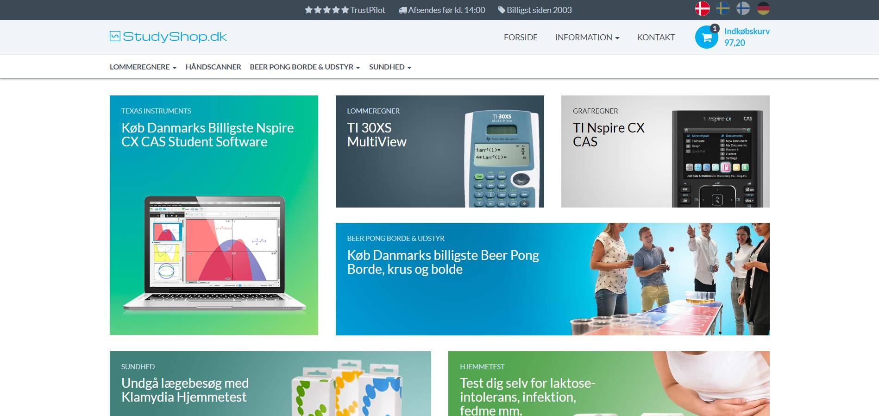The height and width of the screenshot is (416, 879).
Task: Switch to the Swedish flag language
Action: (722, 8)
